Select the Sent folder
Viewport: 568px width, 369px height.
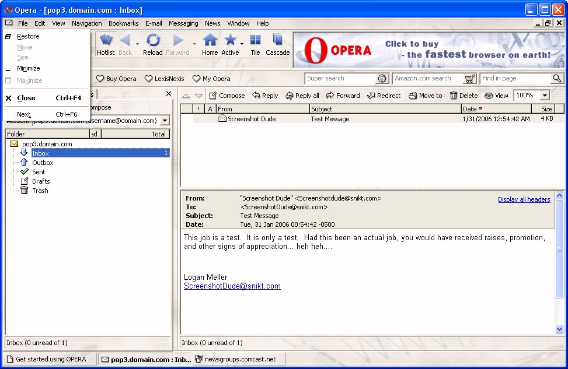click(x=39, y=172)
